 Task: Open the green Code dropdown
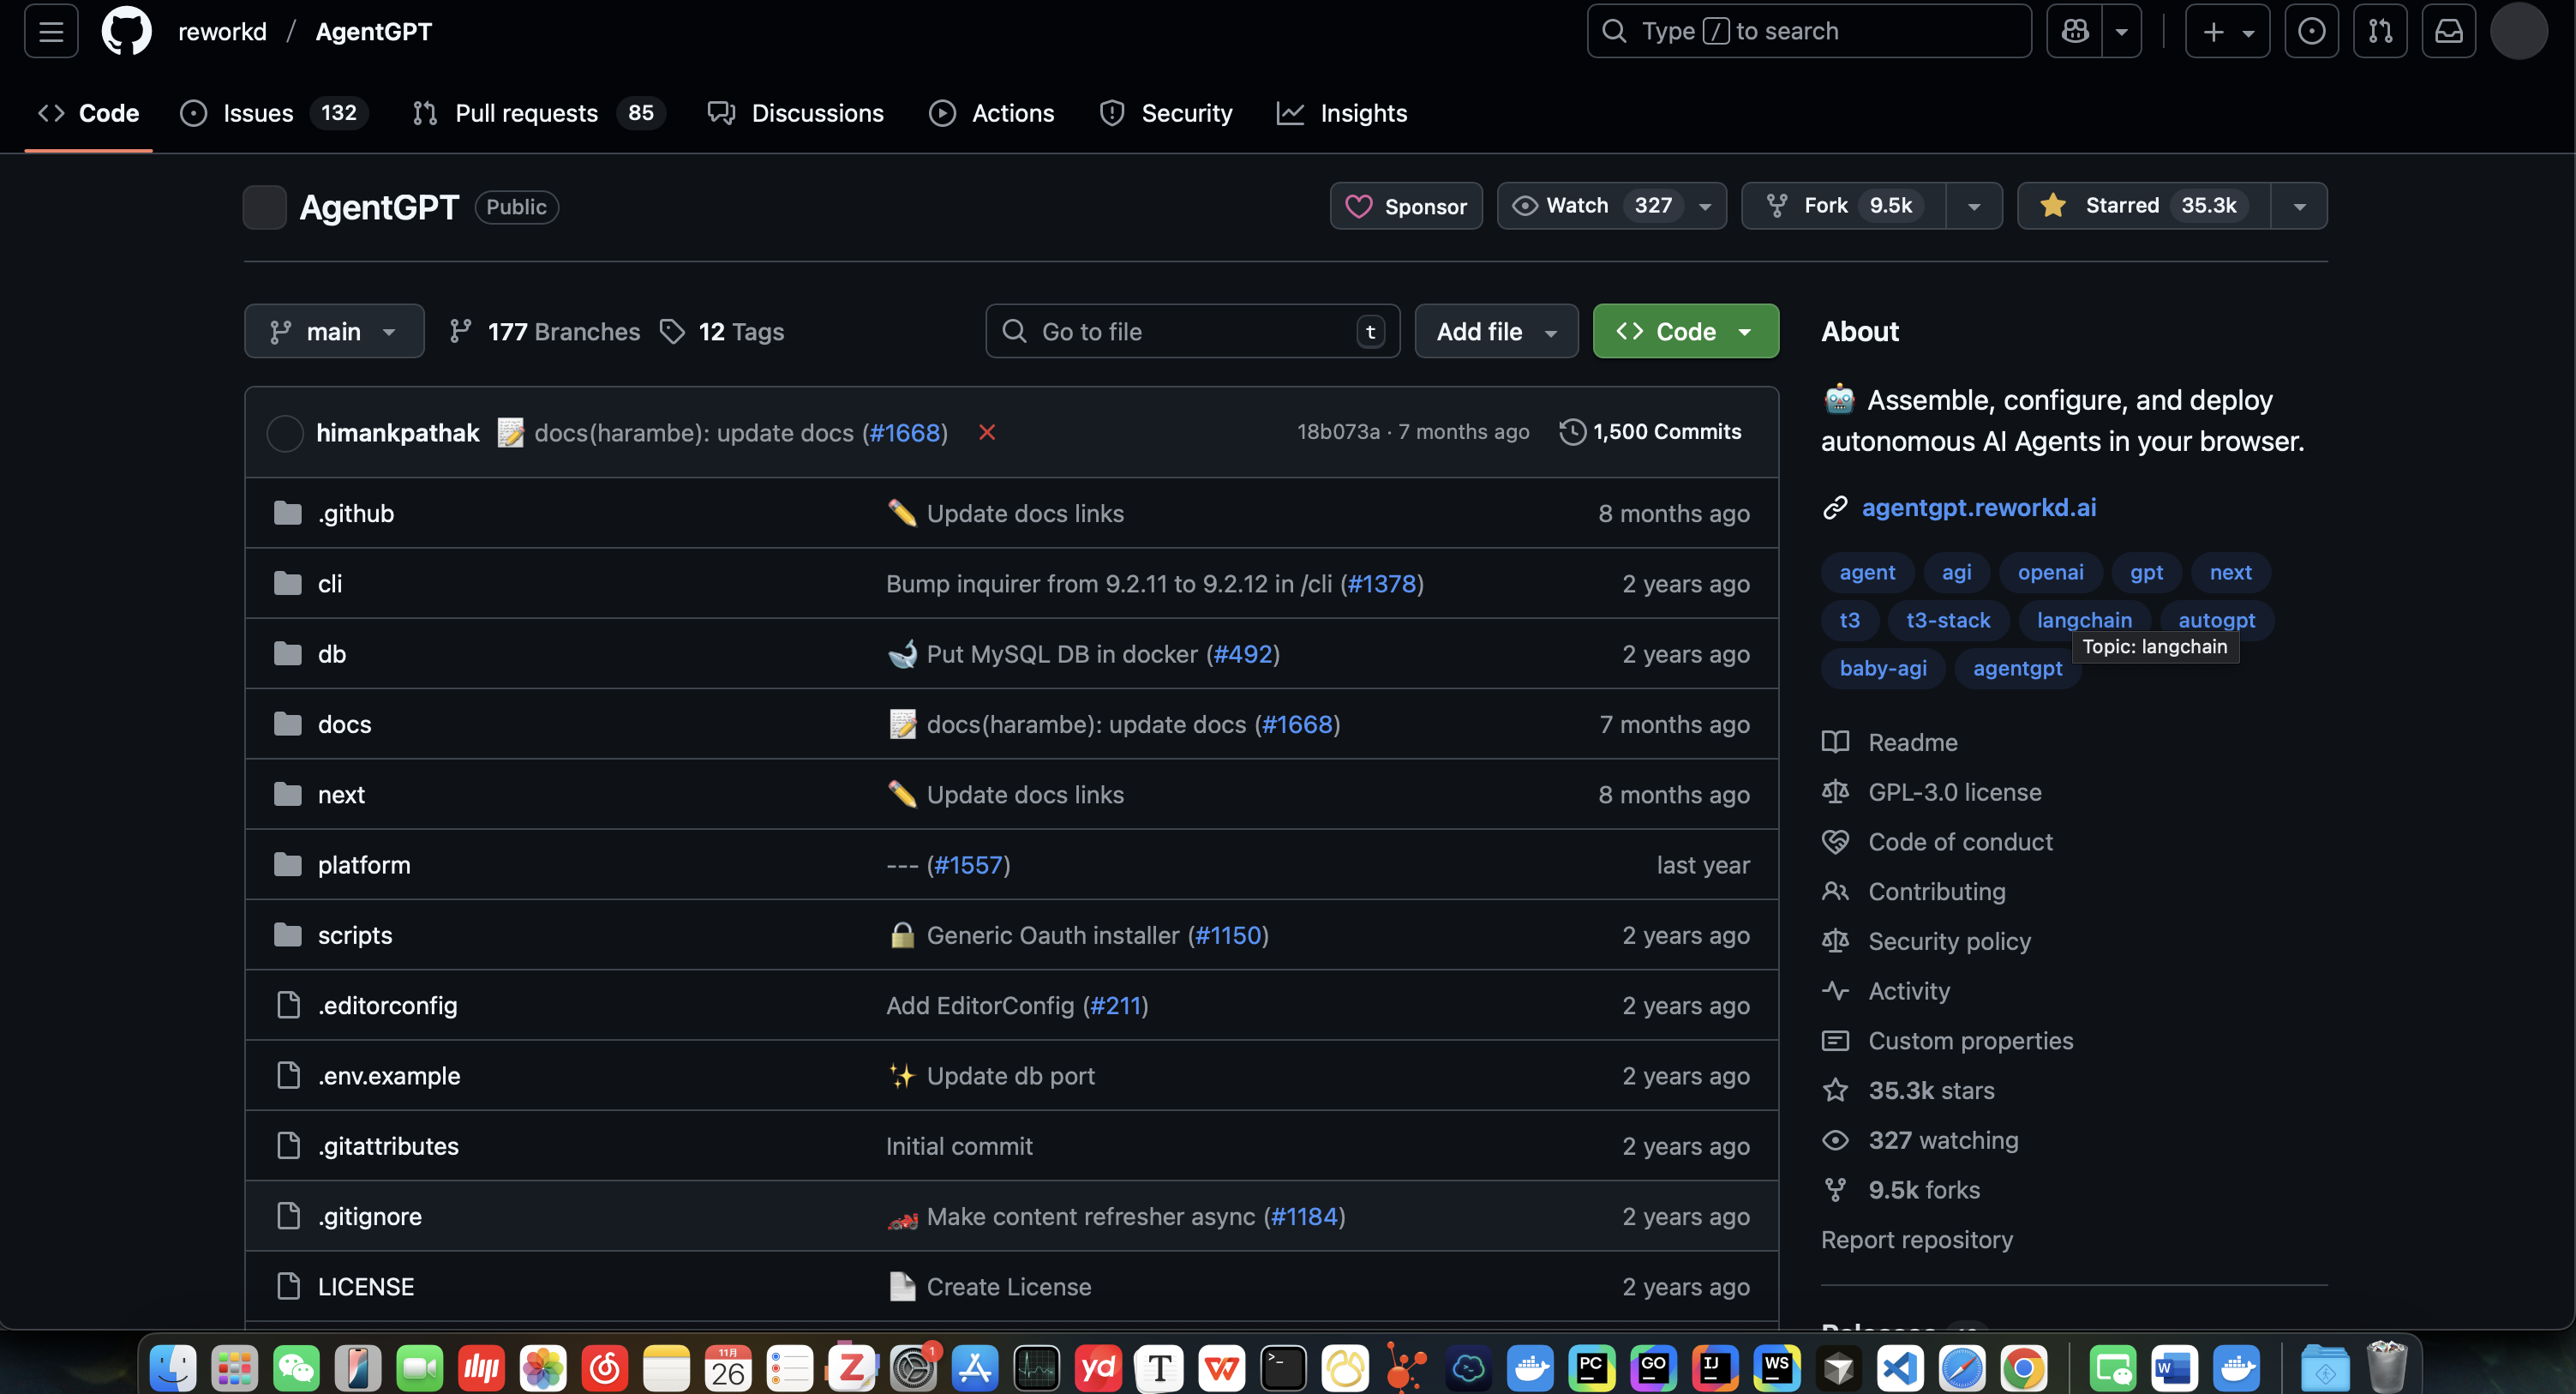(1685, 331)
